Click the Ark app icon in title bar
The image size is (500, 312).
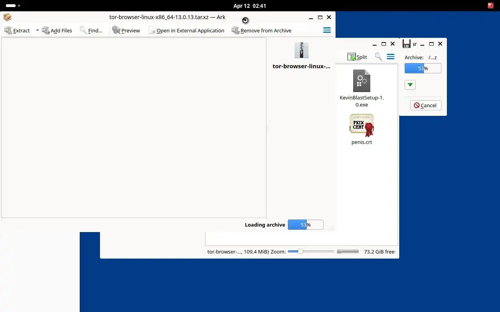coord(7,17)
